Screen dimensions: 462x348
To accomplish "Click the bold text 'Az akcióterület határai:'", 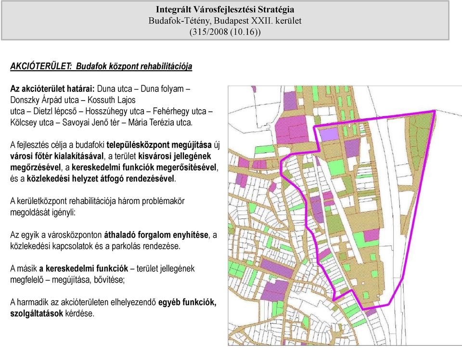I will [x=52, y=89].
